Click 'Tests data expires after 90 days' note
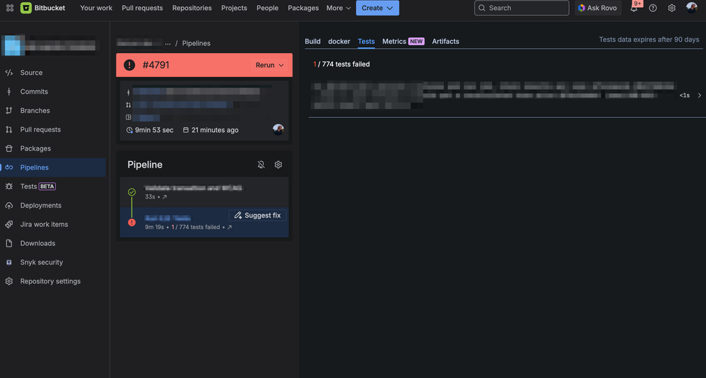Screen dimensions: 706x378 click(649, 40)
